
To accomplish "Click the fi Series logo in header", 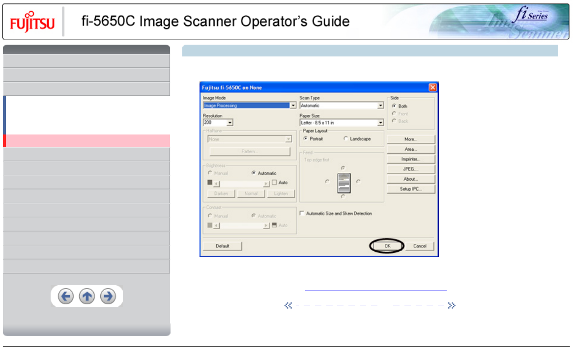I will (532, 14).
